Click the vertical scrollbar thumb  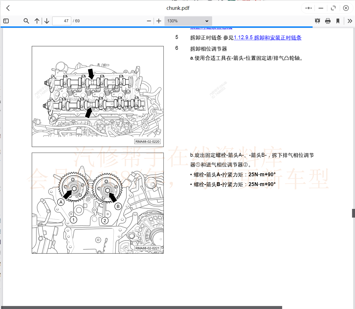(x=353, y=213)
